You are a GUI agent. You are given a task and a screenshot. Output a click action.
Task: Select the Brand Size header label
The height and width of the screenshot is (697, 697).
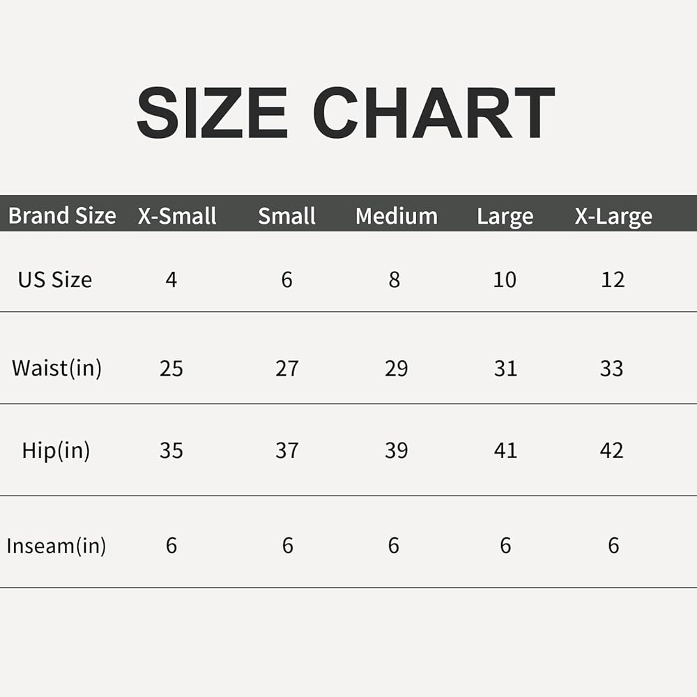coord(62,215)
